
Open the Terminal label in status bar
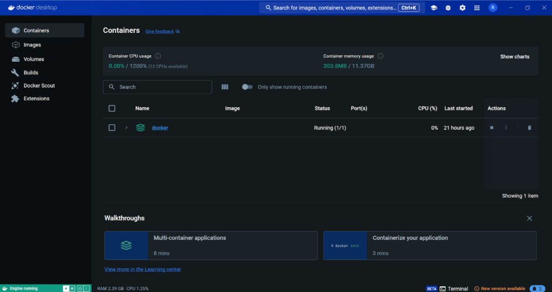pos(458,289)
